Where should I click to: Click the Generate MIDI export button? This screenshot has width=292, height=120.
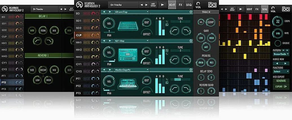click(x=281, y=81)
